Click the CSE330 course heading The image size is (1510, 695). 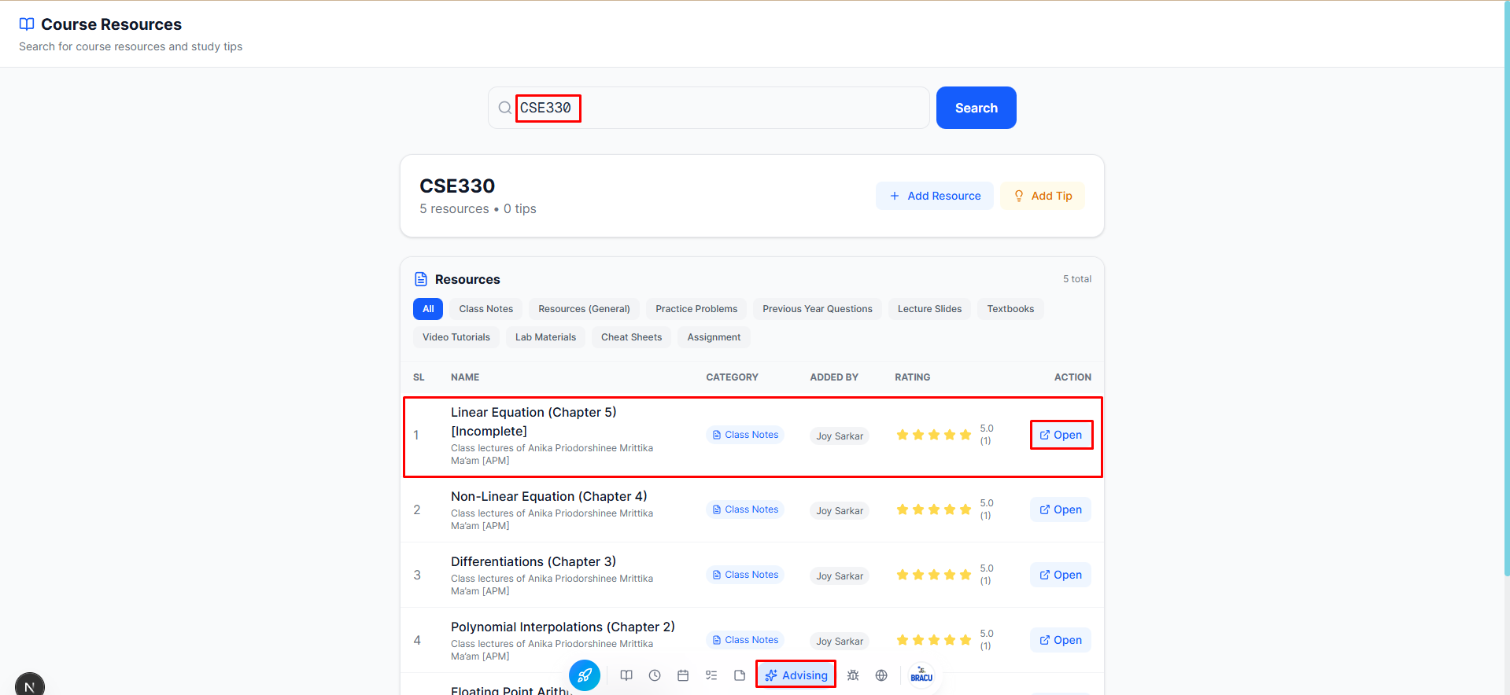click(457, 186)
